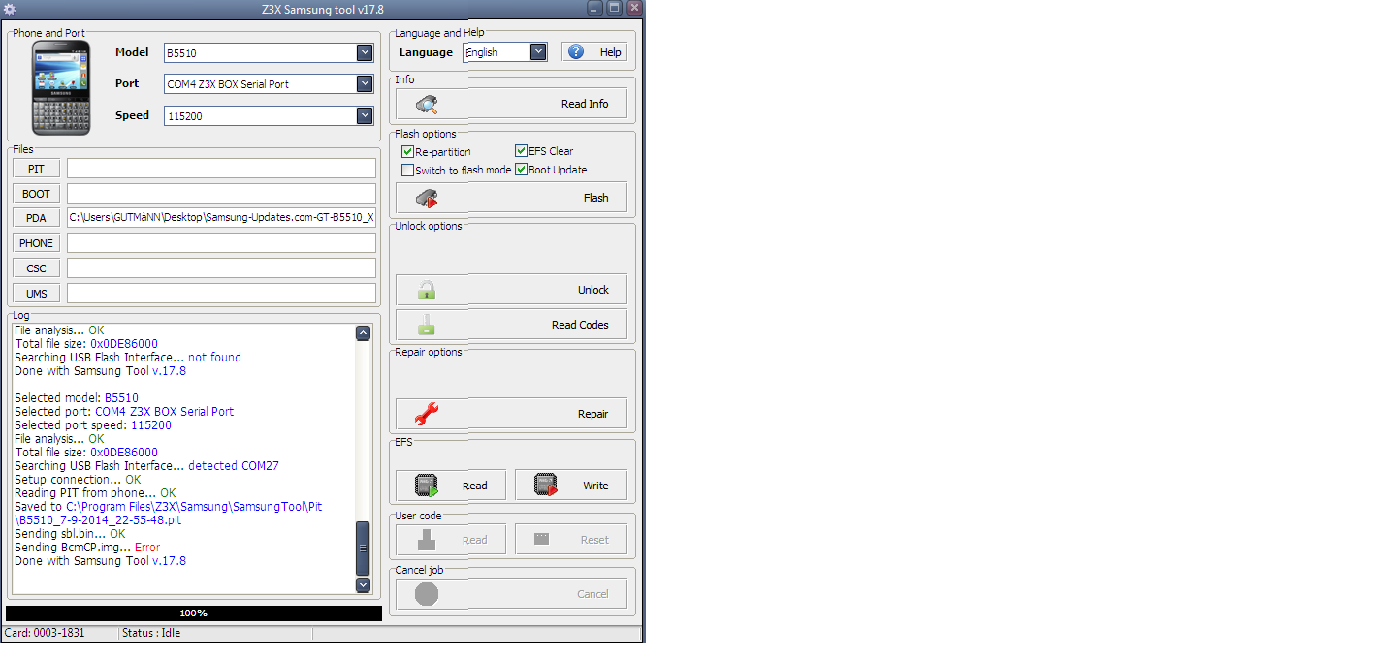Click the disabled User code Reset button
The height and width of the screenshot is (659, 1377).
[571, 540]
